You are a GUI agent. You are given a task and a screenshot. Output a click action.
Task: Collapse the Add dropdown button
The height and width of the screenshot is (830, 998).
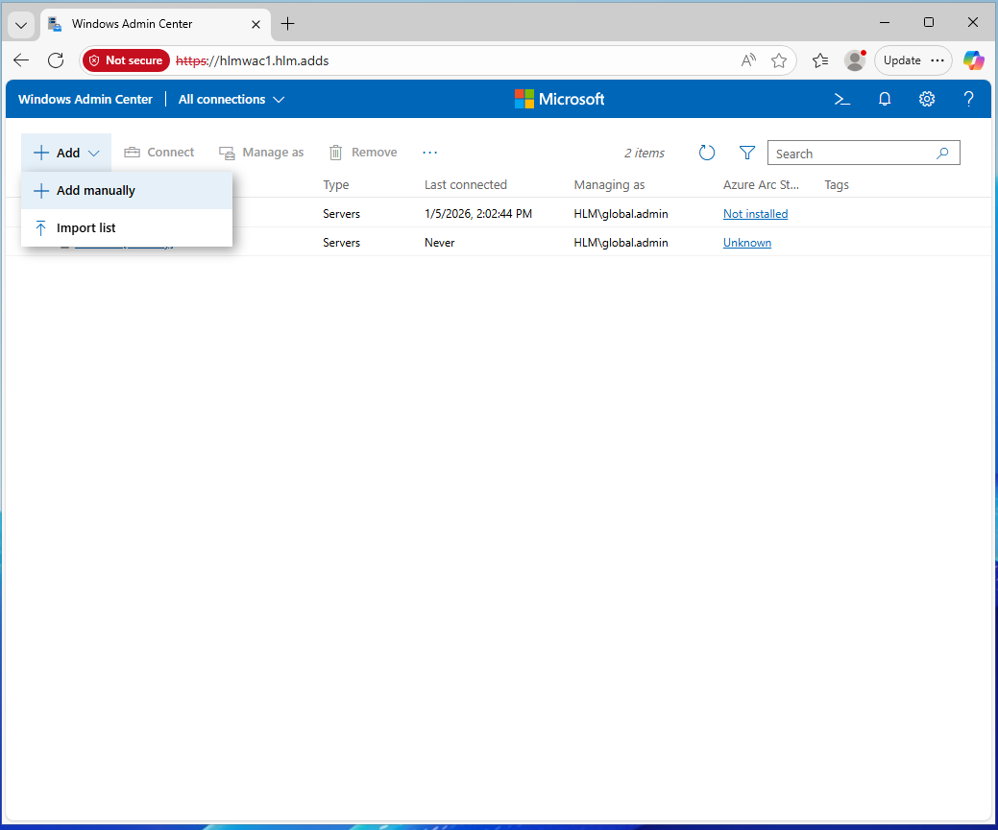66,153
